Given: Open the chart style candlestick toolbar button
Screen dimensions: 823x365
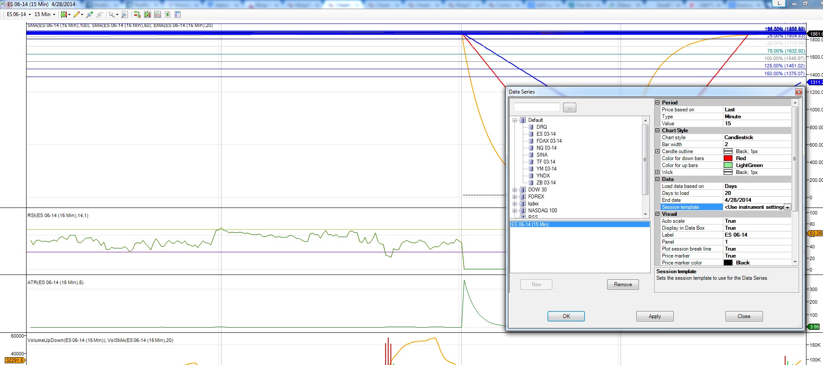Looking at the screenshot, I should coord(64,14).
